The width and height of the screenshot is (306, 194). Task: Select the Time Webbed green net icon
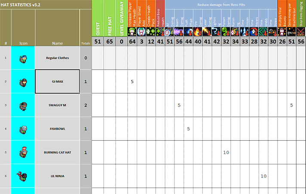(263, 32)
